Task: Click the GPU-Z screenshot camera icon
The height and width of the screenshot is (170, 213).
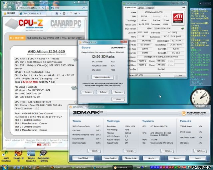Action: click(184, 7)
